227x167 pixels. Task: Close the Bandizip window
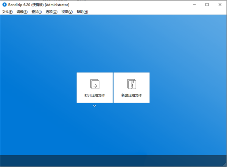[220, 5]
